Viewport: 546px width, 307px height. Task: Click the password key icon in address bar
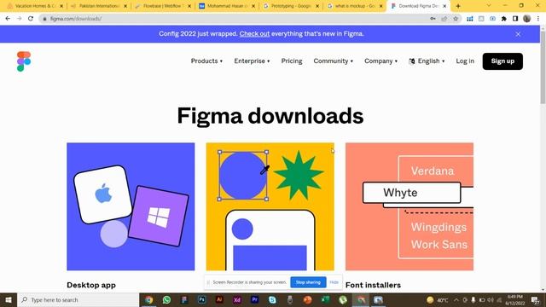433,19
